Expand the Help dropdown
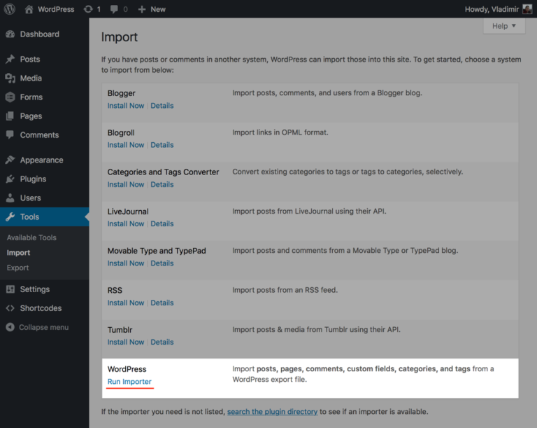 (x=503, y=26)
